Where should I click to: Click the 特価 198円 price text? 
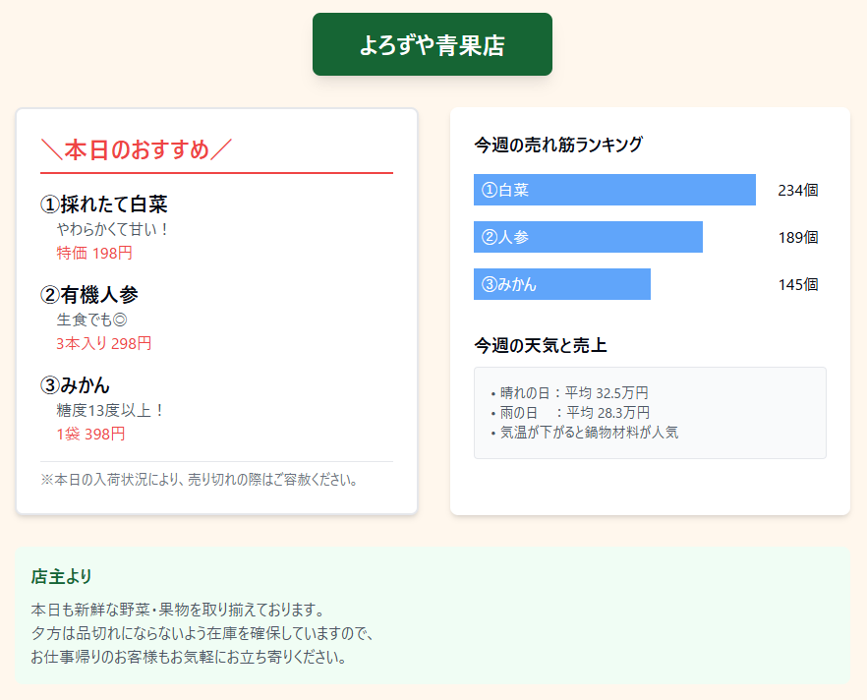(94, 253)
